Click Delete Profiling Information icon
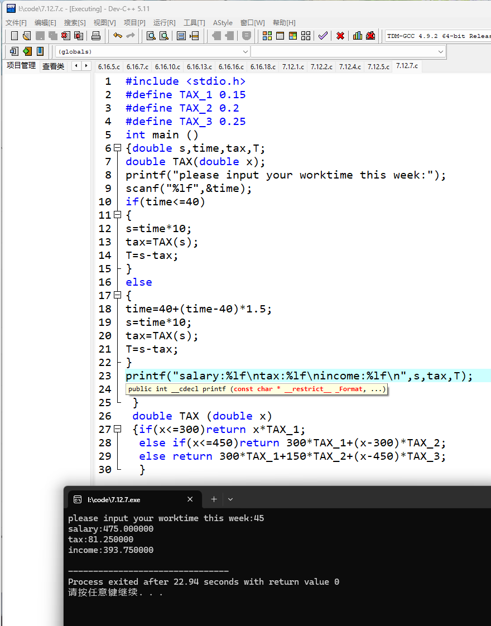 tap(370, 36)
